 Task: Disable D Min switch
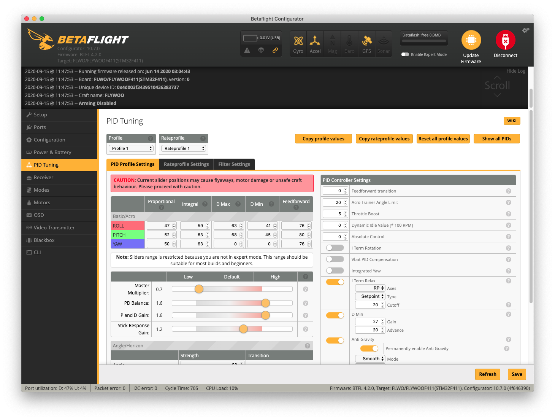click(x=335, y=315)
